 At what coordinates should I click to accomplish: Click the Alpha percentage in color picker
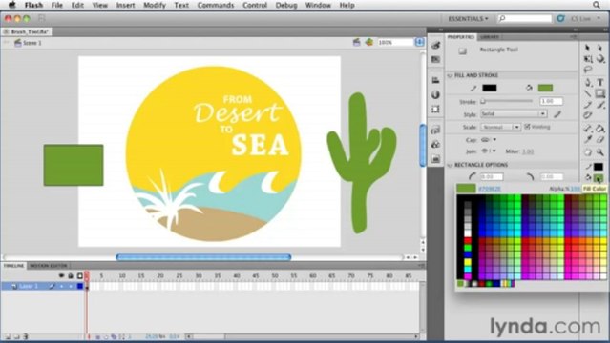575,189
